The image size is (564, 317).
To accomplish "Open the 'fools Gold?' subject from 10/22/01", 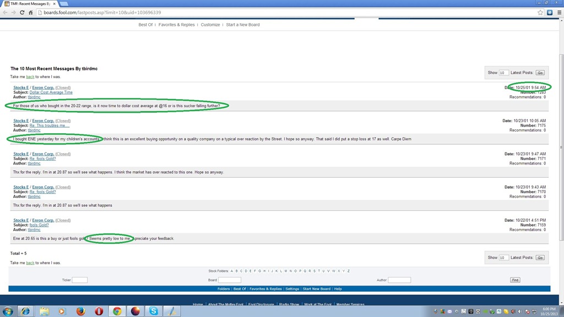I will point(39,225).
